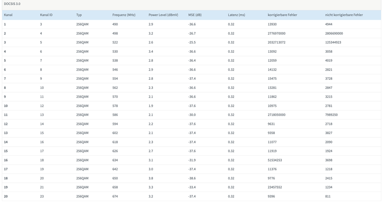
Task: Select the nicht korrigierbare Fehler header
Action: [x=344, y=15]
